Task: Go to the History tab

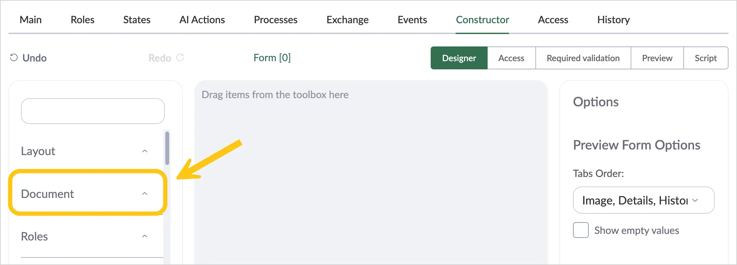Action: pos(614,20)
